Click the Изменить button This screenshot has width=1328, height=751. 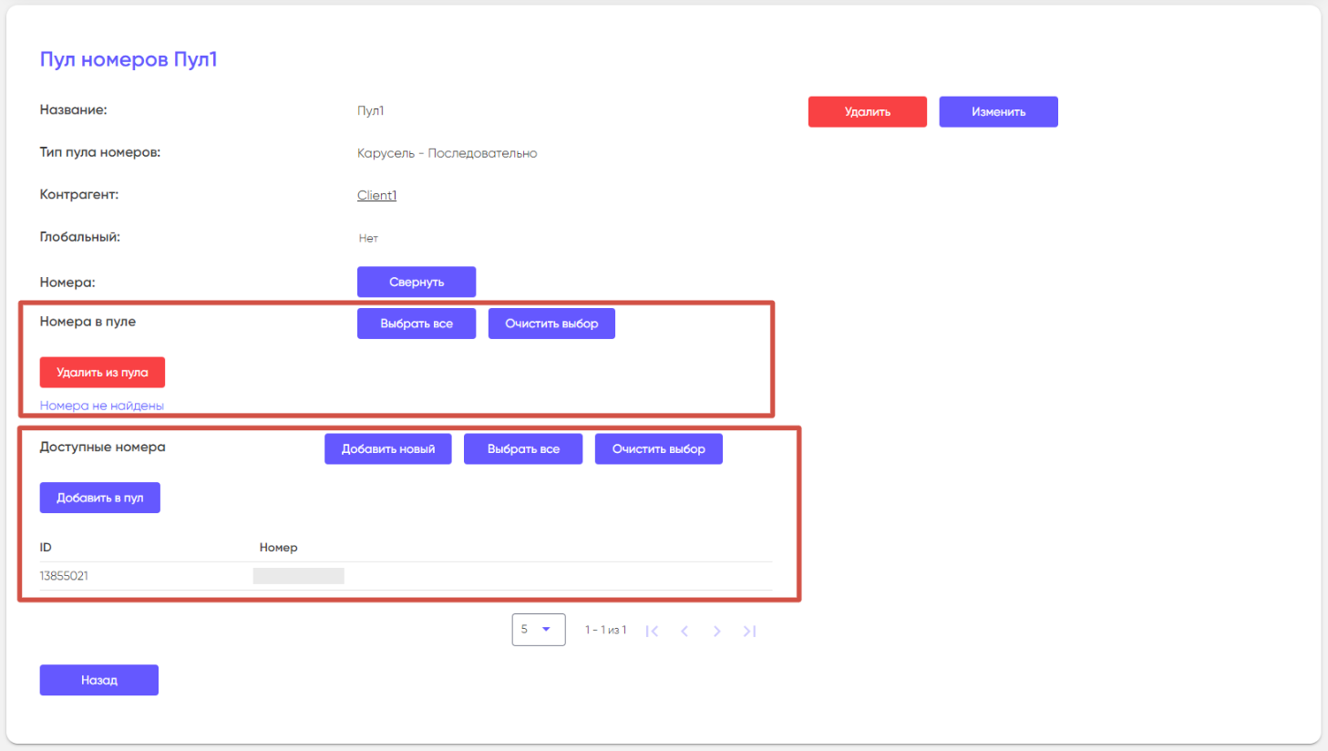998,112
